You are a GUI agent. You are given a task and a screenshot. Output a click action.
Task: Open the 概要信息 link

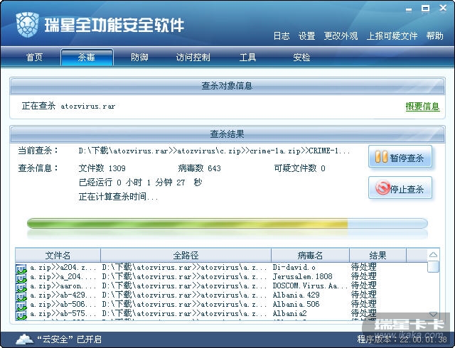click(x=422, y=107)
